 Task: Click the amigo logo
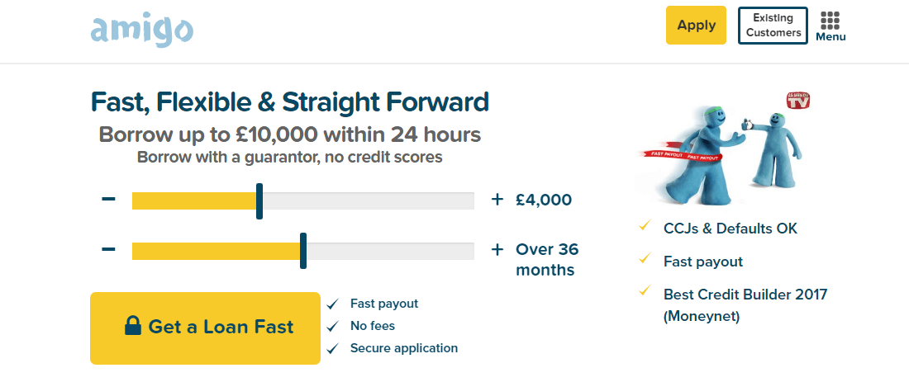(x=142, y=31)
